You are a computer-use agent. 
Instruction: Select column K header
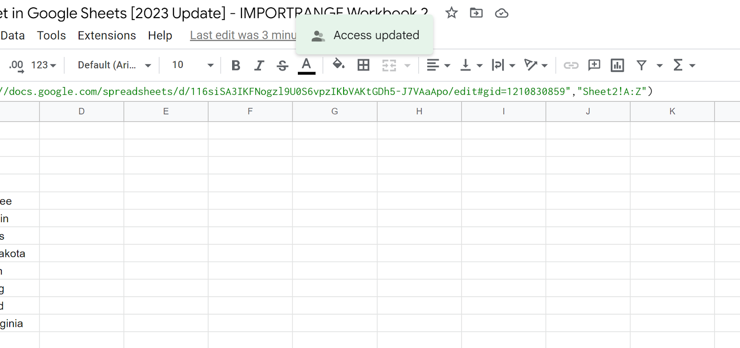click(x=672, y=111)
